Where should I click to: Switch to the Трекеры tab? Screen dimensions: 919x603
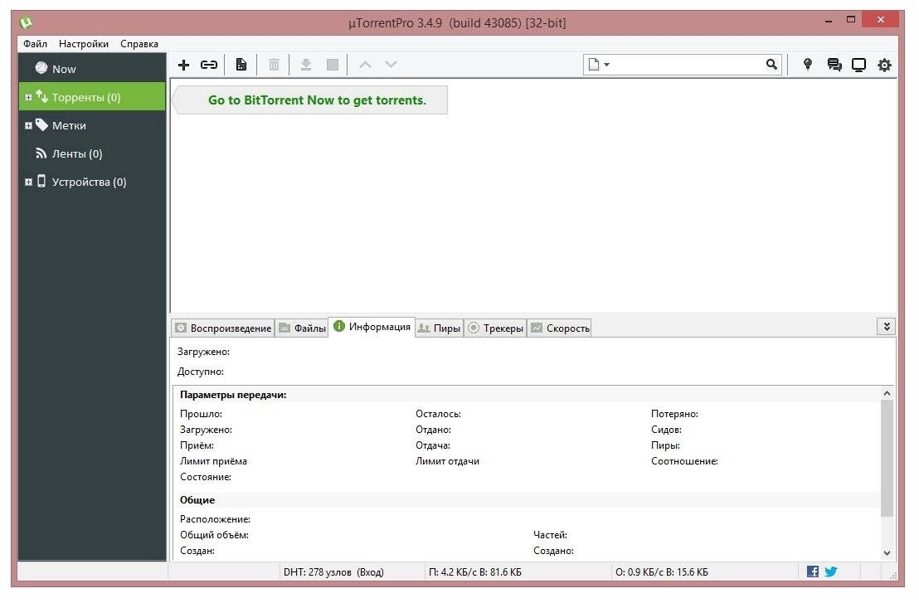click(x=496, y=328)
